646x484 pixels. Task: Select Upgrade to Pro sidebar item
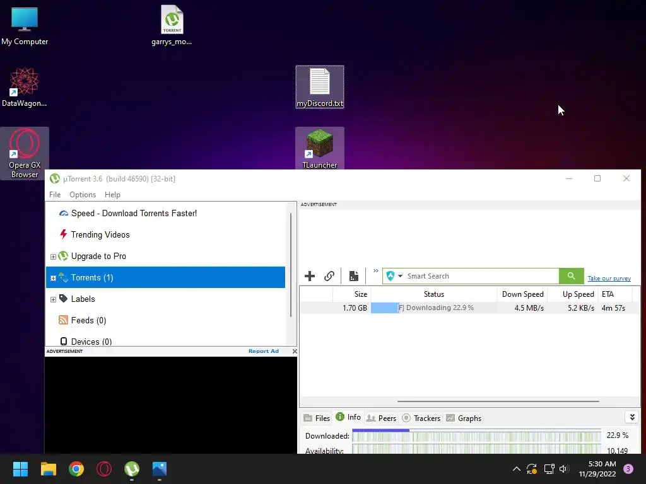pos(98,256)
